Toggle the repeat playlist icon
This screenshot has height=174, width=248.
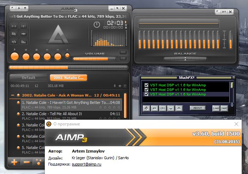tap(14, 42)
